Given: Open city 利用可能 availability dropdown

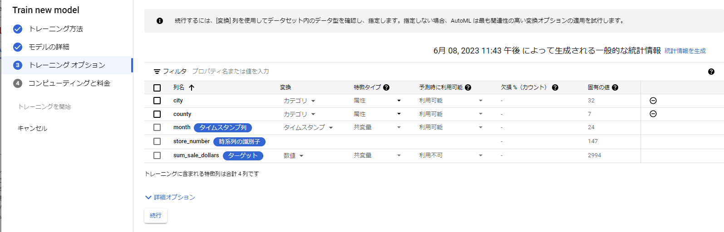Looking at the screenshot, I should click(x=451, y=101).
